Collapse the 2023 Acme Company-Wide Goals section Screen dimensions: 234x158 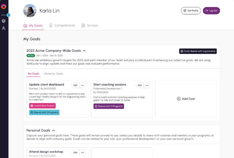(84, 51)
